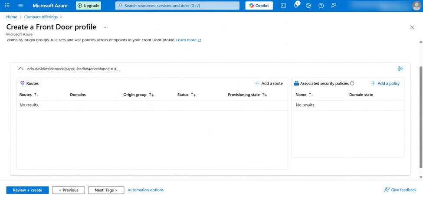
Task: Click the Microsoft Azure home logo text
Action: [x=50, y=5]
